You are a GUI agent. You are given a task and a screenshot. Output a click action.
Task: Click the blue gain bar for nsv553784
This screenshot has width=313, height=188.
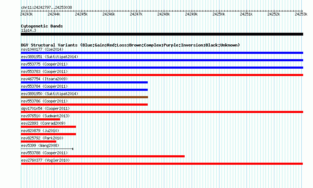point(84,90)
